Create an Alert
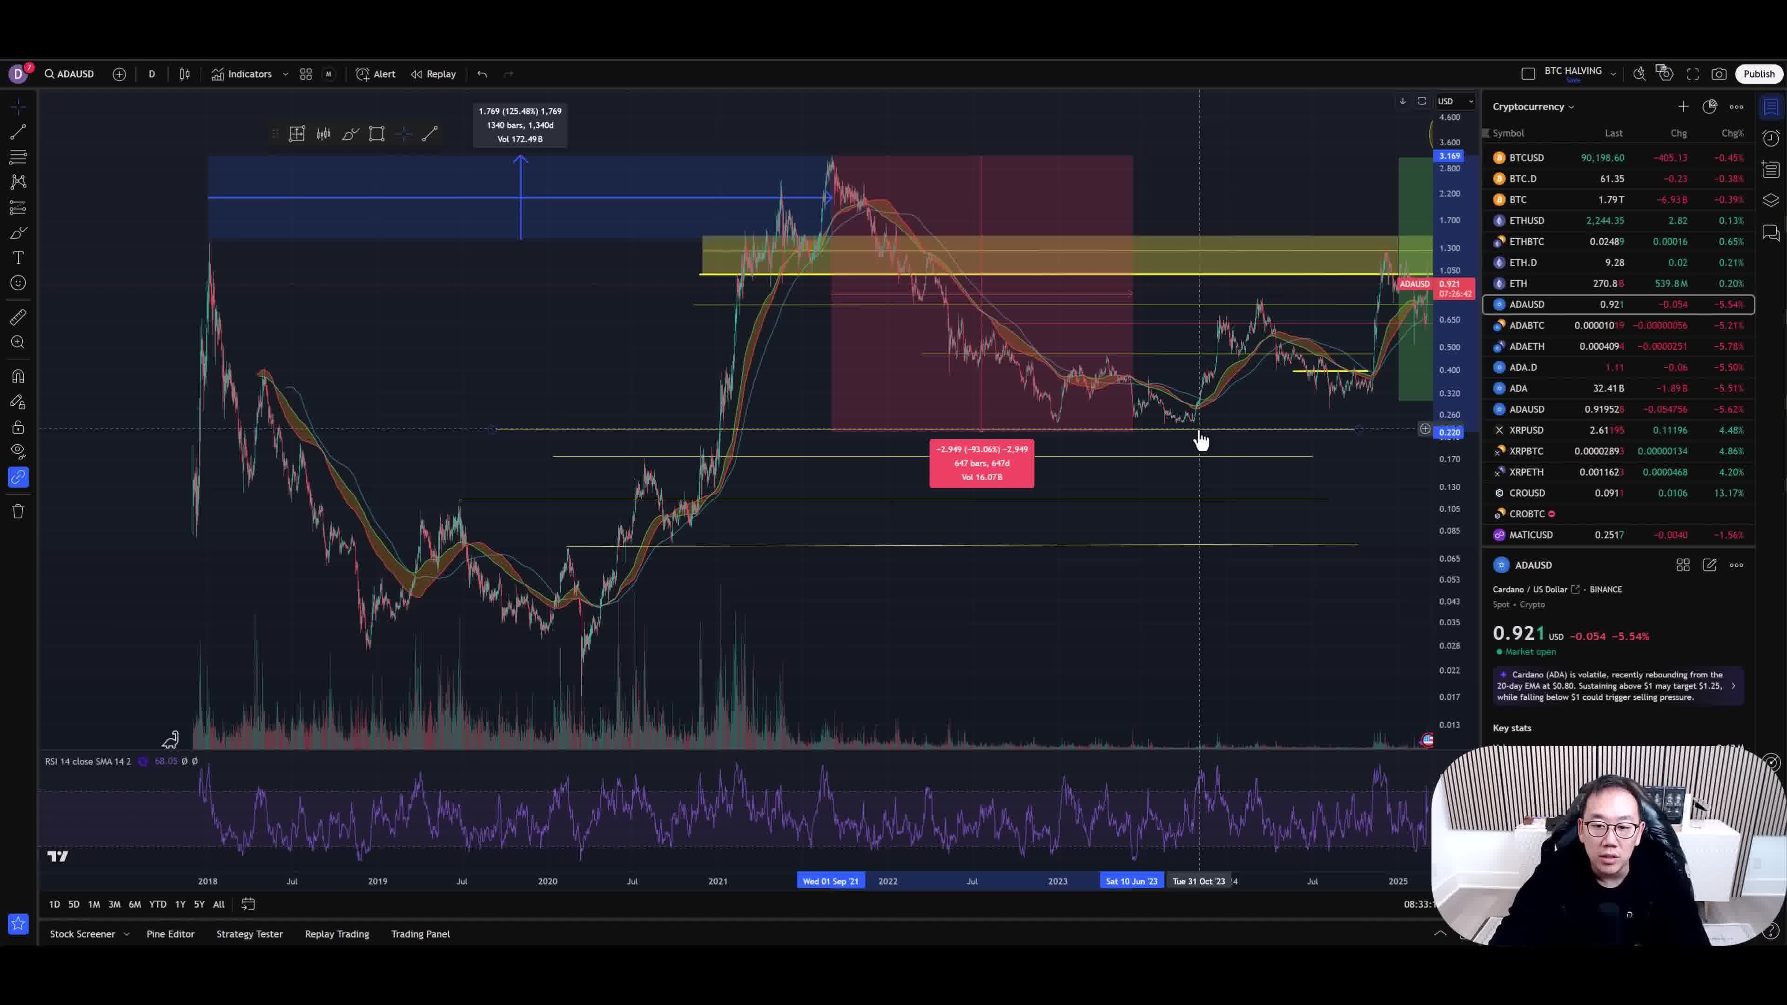The image size is (1787, 1005). pyautogui.click(x=376, y=74)
